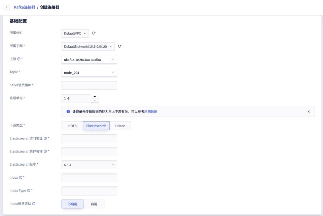Select HBase as downstream type

[120, 126]
